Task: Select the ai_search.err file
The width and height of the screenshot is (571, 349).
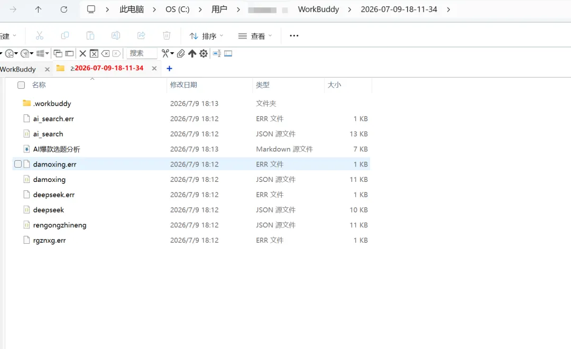Action: coord(191,119)
